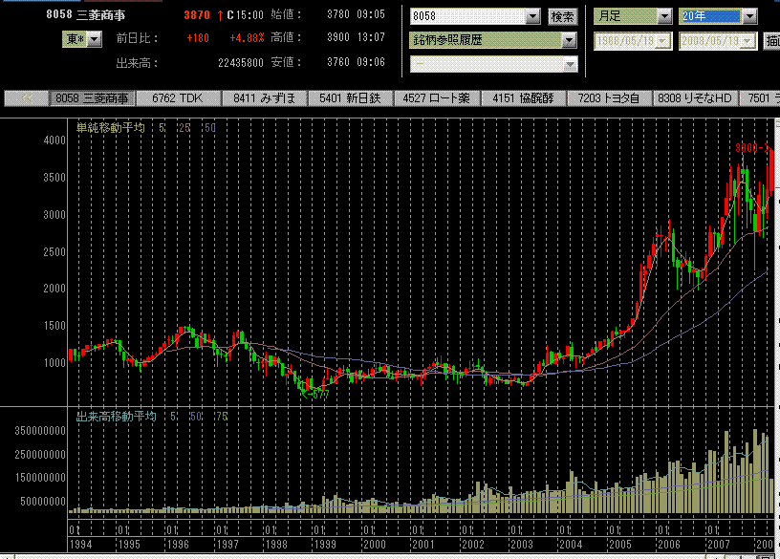Click in the 8058 stock code input field
The width and height of the screenshot is (780, 559).
click(466, 17)
